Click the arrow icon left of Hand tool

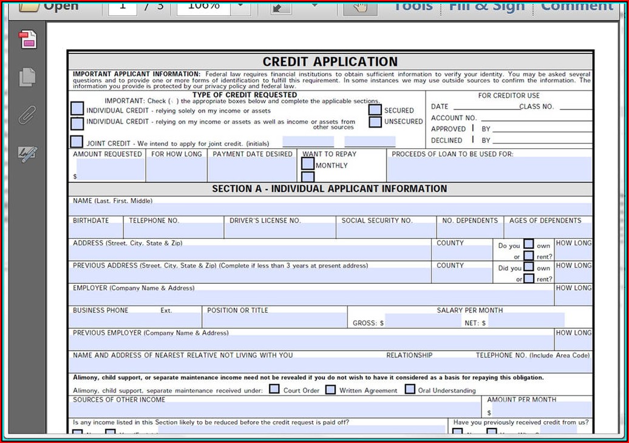pyautogui.click(x=280, y=7)
